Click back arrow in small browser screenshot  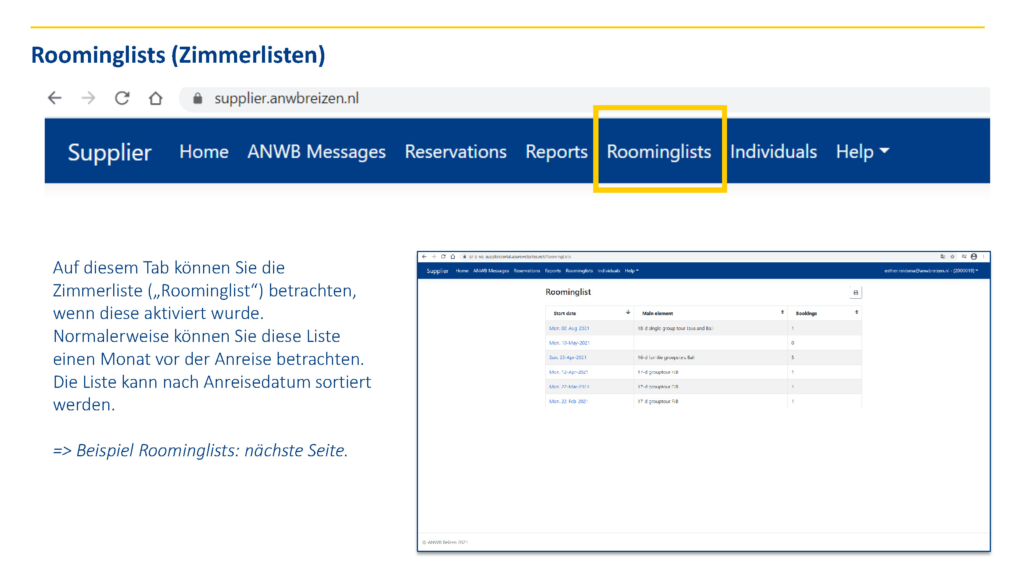click(425, 257)
